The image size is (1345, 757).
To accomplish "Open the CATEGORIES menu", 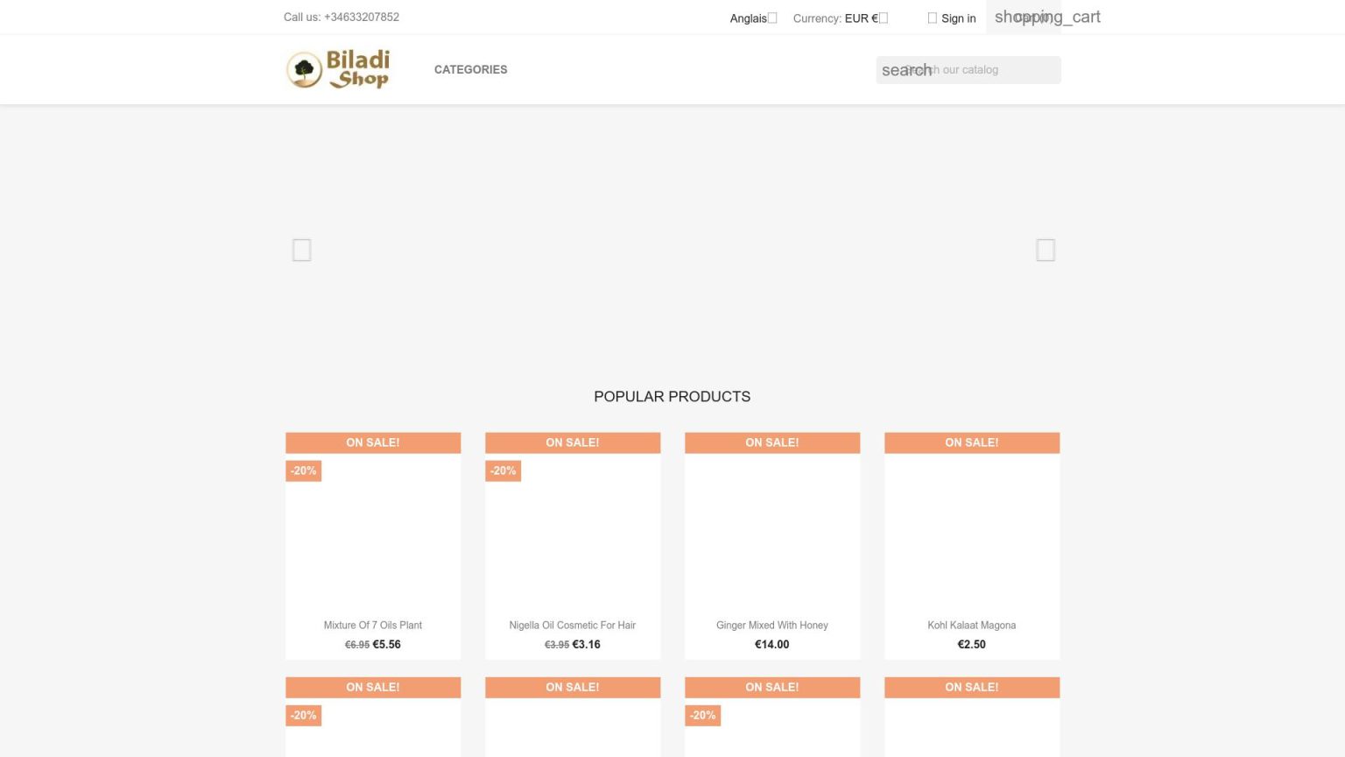I will [470, 69].
